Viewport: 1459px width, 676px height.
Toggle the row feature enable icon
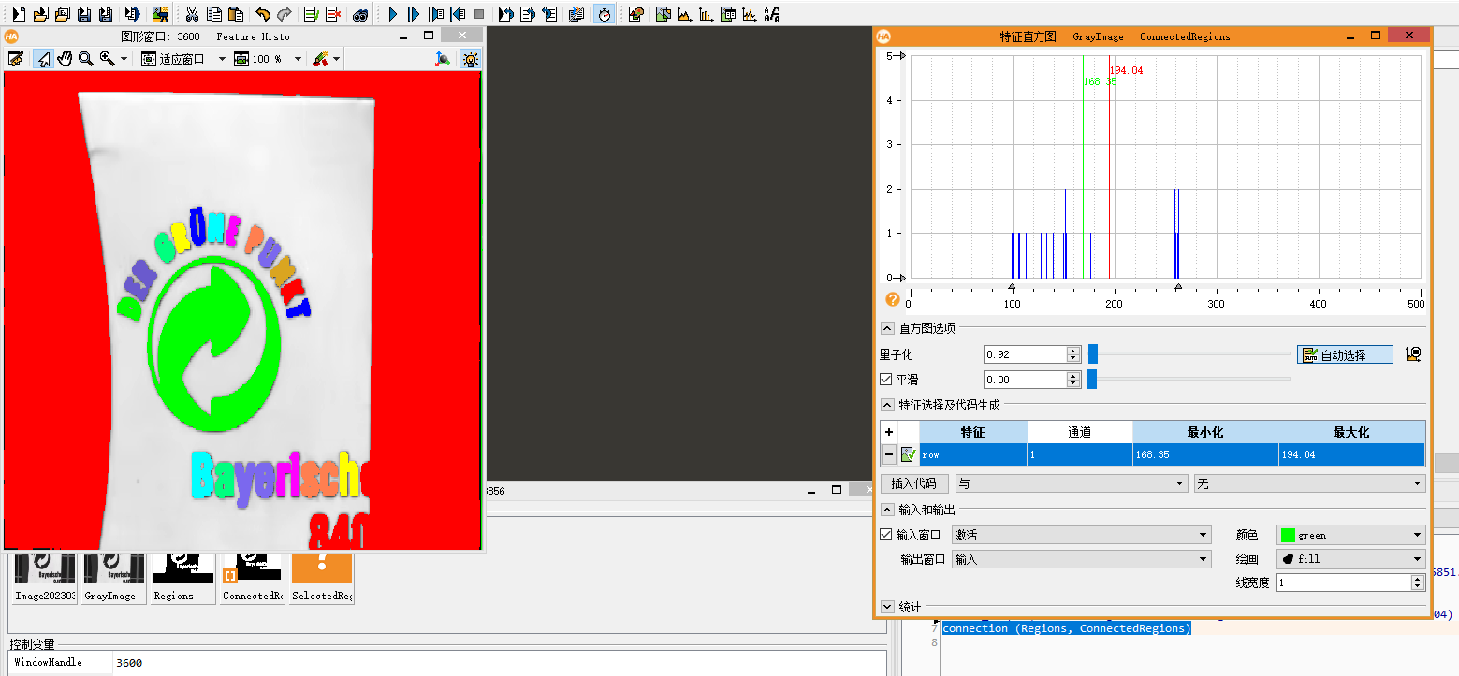point(908,454)
